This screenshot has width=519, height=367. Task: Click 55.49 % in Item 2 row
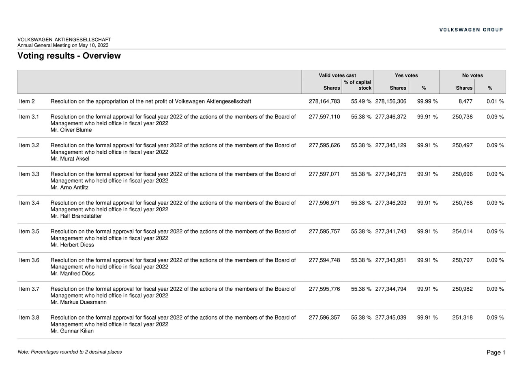click(x=361, y=101)
